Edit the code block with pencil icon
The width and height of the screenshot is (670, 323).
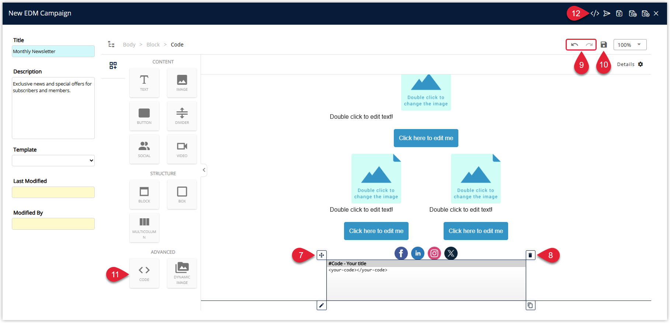322,305
